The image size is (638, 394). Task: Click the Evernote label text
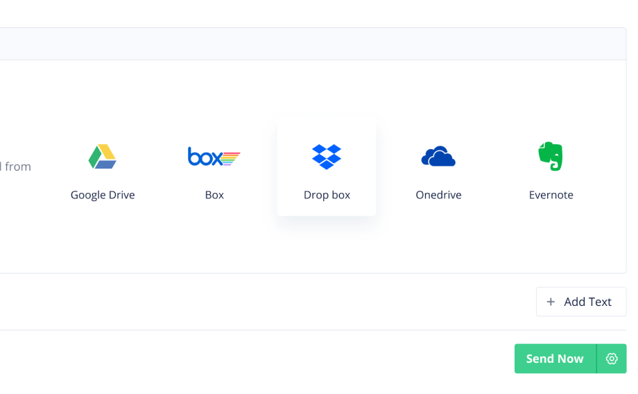pyautogui.click(x=551, y=195)
